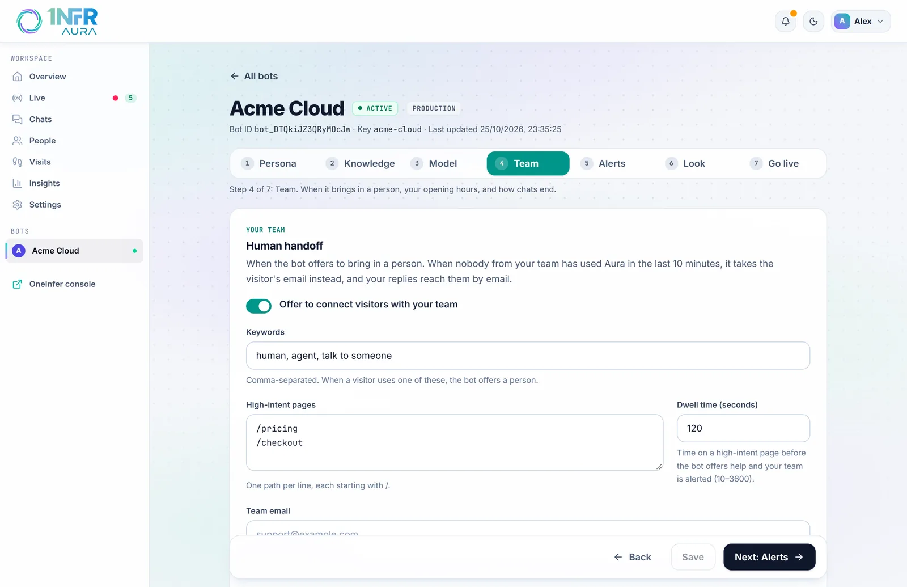The image size is (907, 587).
Task: Click the bot ID bot_DTQkiJZ3QRyMOcJw
Action: (303, 129)
